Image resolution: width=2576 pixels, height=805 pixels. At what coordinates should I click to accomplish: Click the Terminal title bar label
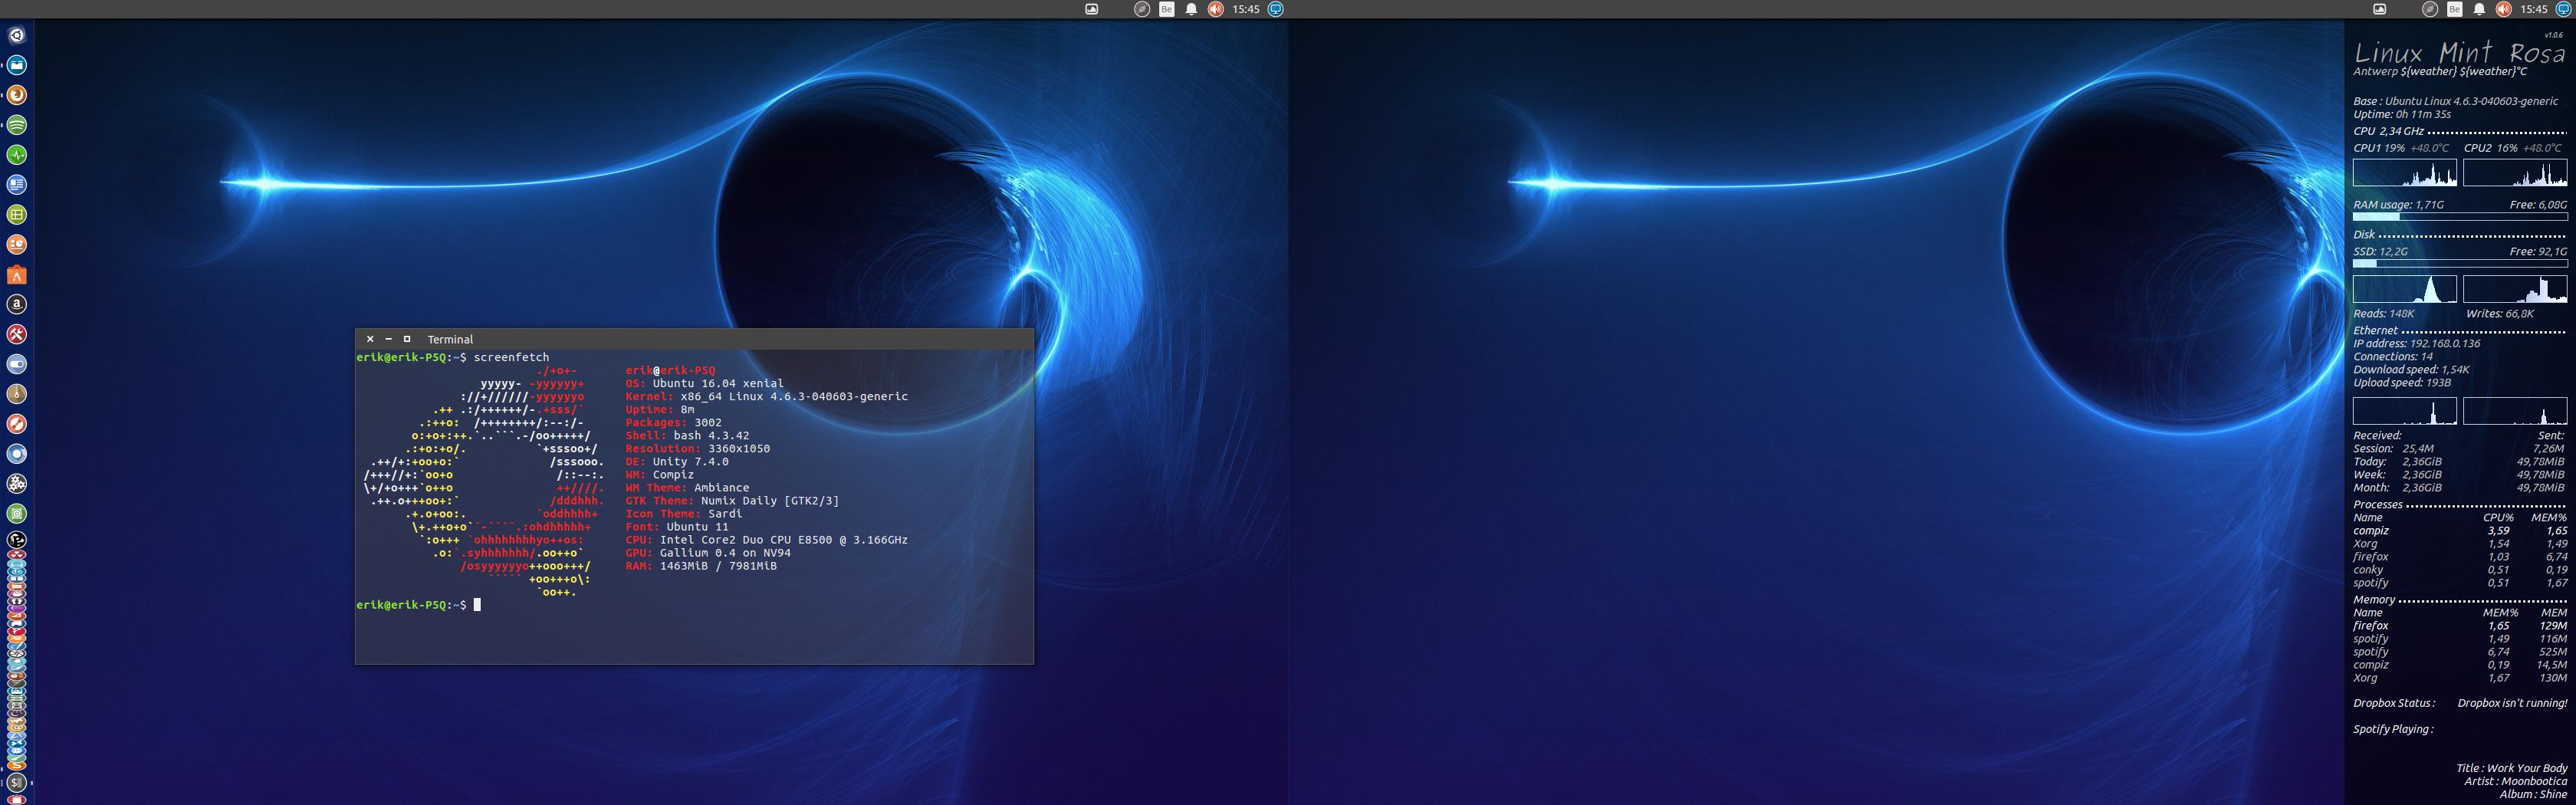pyautogui.click(x=450, y=340)
